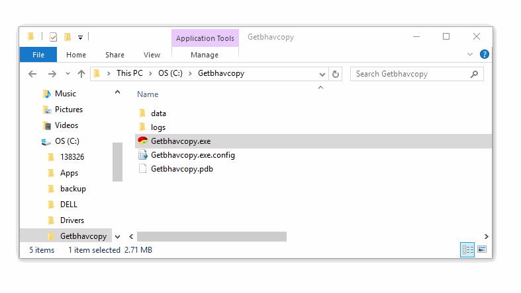
Task: Switch to Large icons view via status bar icon
Action: (x=482, y=249)
